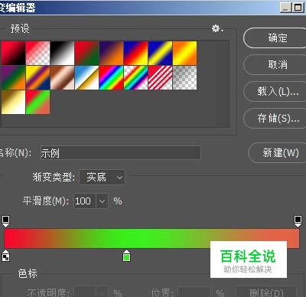Select the violet-to-orange gradient preset
Image resolution: width=306 pixels, height=297 pixels.
coord(112,54)
